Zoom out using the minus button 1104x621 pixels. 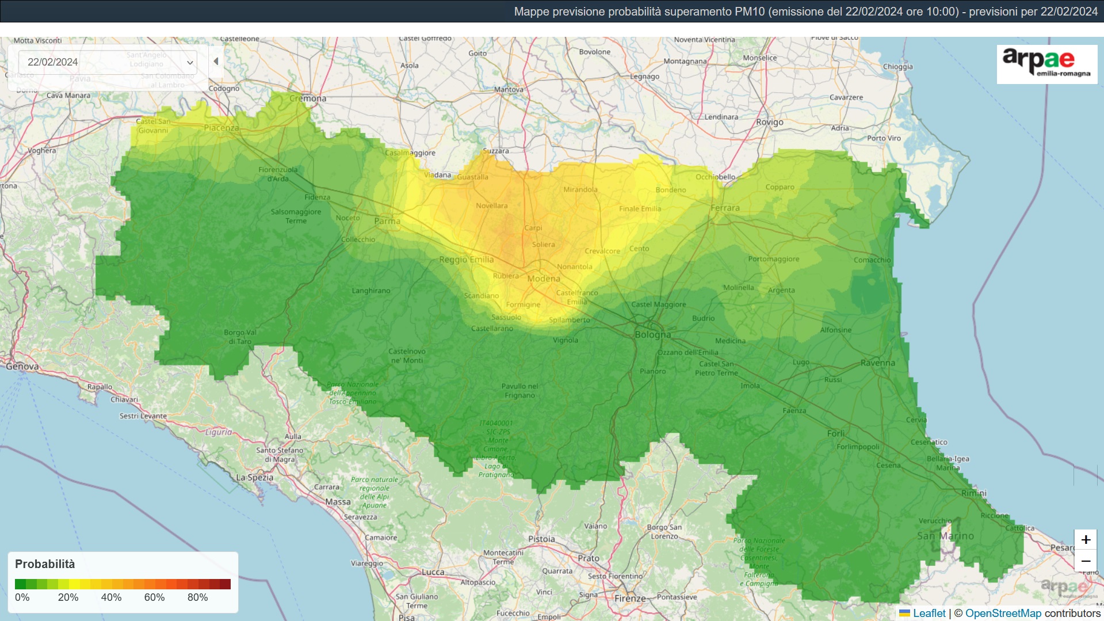pyautogui.click(x=1085, y=561)
